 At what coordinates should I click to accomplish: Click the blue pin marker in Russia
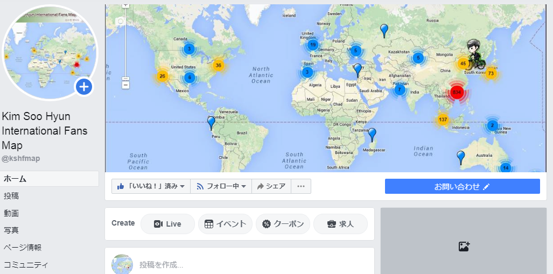click(x=384, y=31)
